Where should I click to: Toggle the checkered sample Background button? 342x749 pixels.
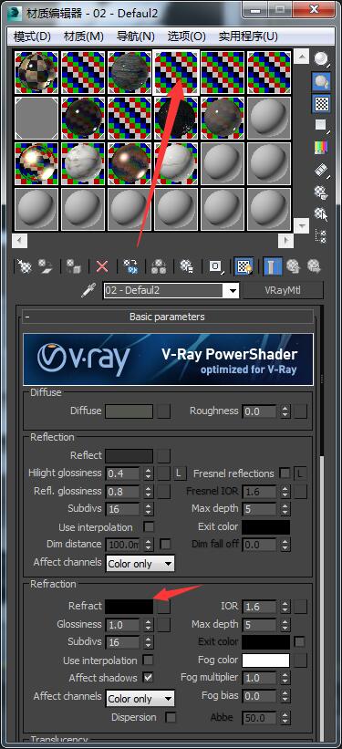(x=321, y=103)
